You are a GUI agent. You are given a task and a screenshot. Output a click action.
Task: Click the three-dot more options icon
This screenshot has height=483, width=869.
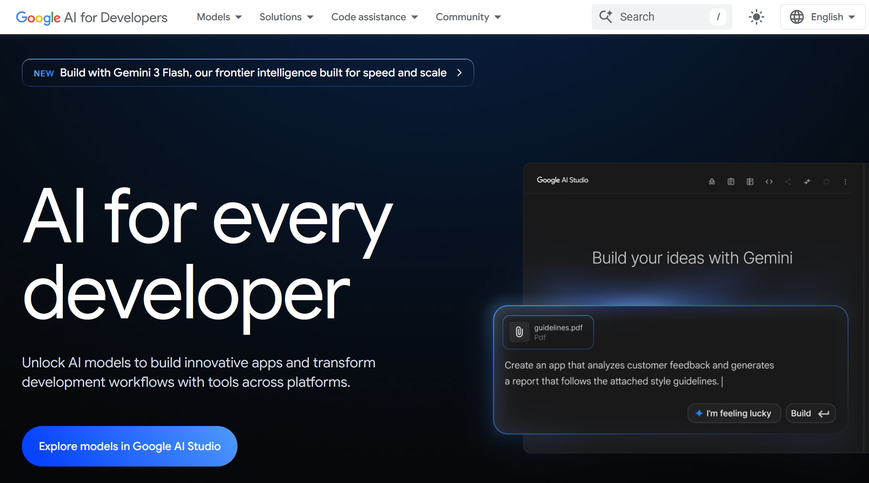[x=845, y=182]
